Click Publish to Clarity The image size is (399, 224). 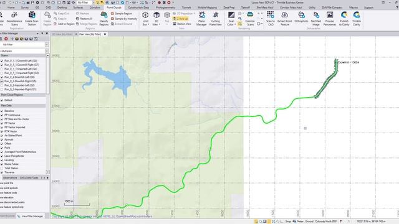pyautogui.click(x=344, y=19)
